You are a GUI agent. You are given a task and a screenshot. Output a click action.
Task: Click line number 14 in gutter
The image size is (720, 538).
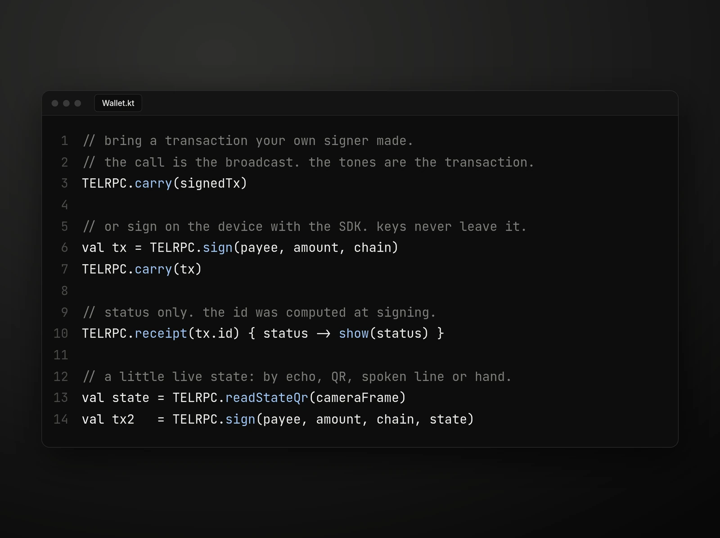[x=61, y=419]
